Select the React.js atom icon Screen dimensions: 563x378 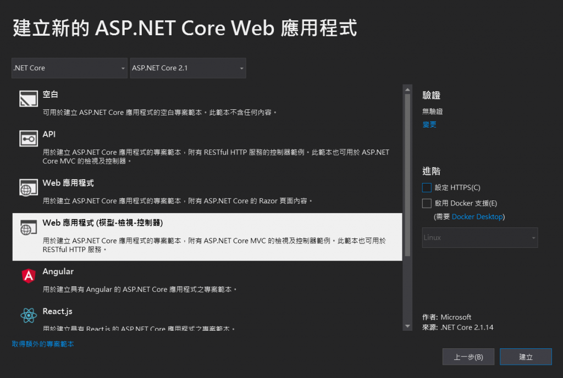pos(29,315)
